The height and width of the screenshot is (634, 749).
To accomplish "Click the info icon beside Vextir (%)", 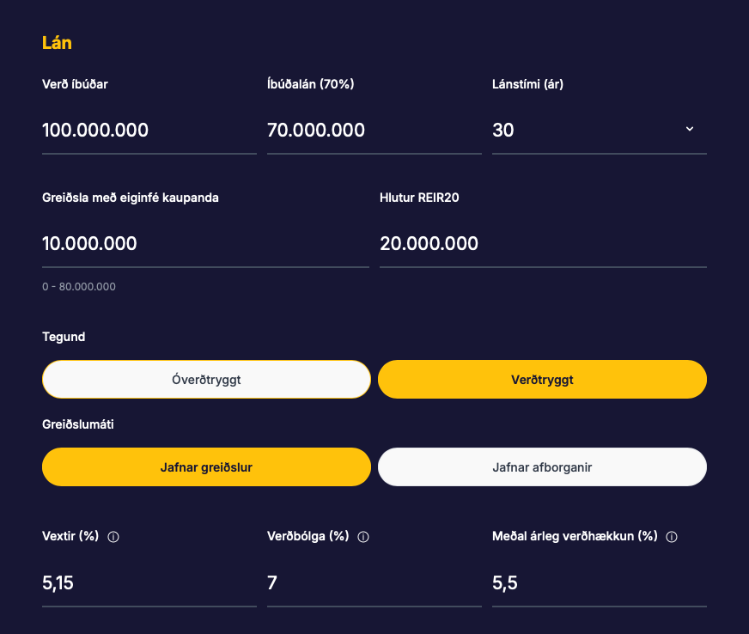I will (x=113, y=537).
